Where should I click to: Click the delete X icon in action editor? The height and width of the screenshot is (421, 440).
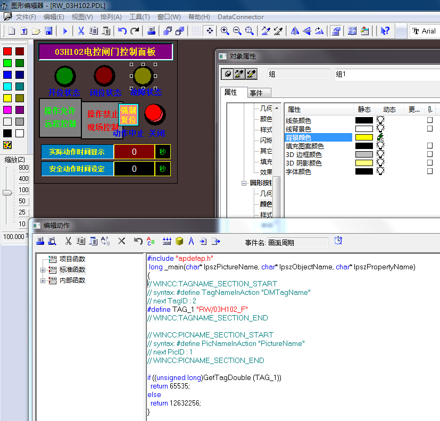(121, 241)
